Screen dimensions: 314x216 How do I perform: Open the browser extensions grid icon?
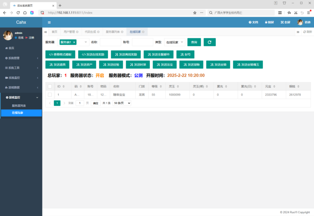[280, 13]
